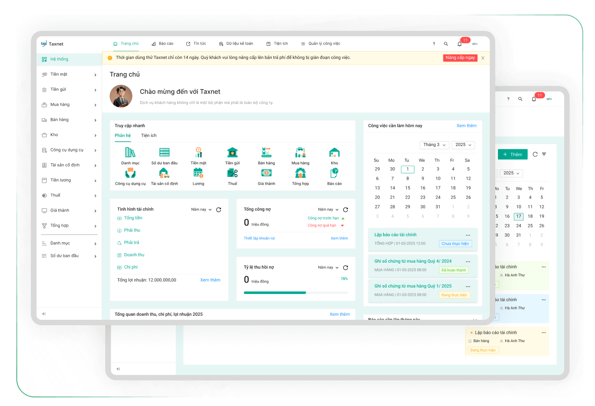595x406 pixels.
Task: Open the Tháng 3 month dropdown
Action: (x=434, y=145)
